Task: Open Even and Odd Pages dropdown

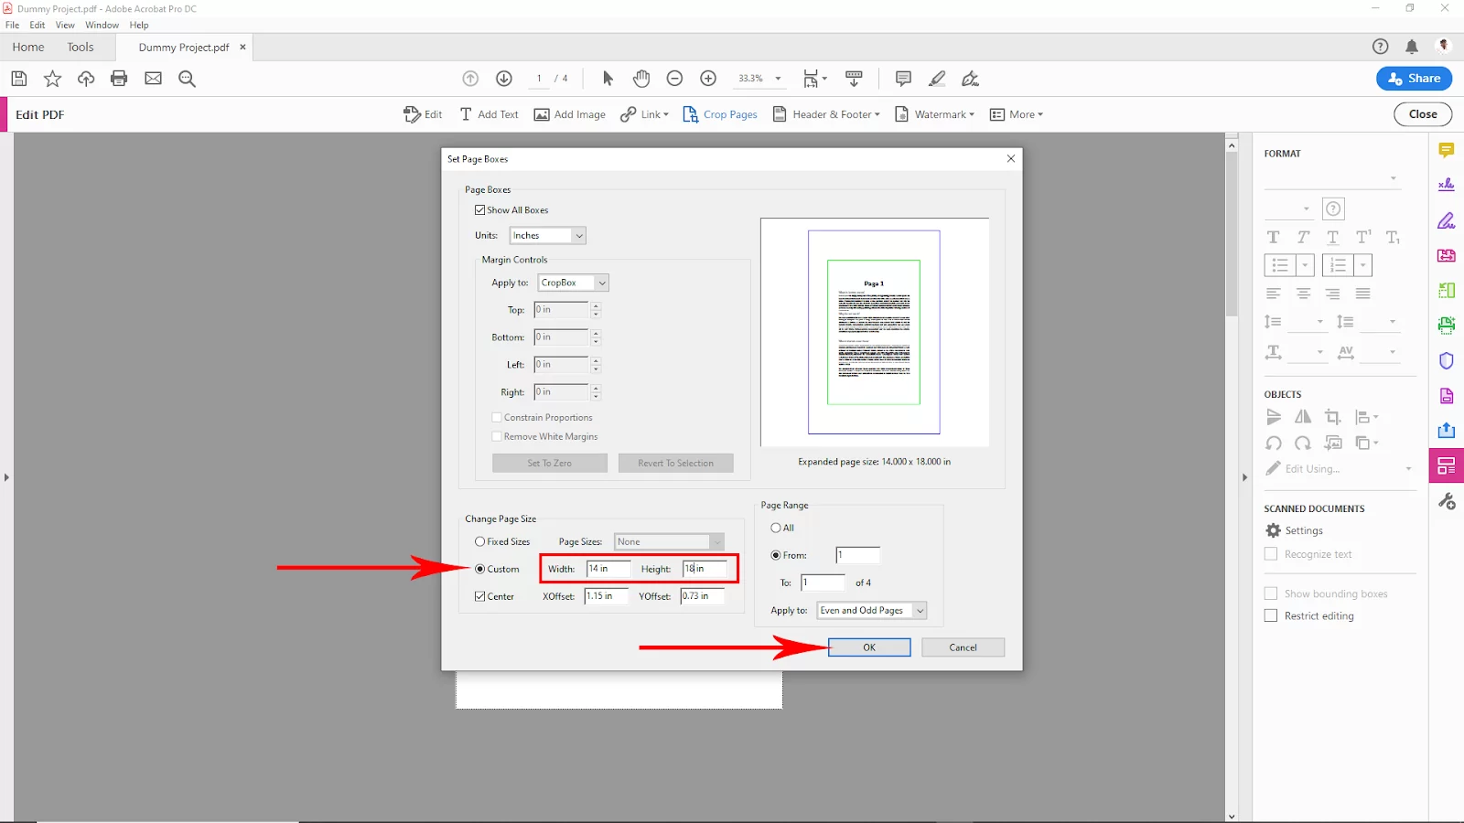Action: coord(871,610)
